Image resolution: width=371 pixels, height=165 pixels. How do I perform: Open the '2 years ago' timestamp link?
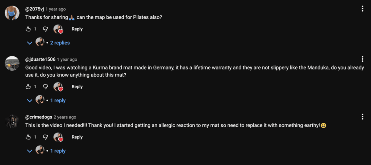65,117
